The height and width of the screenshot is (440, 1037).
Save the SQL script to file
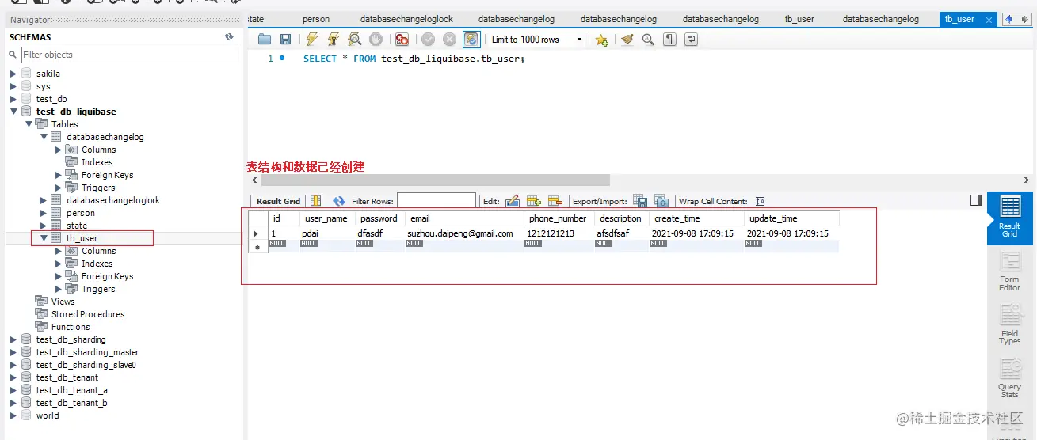coord(286,39)
